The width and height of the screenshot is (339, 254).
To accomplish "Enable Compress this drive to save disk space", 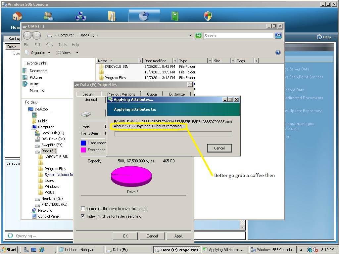I will [x=83, y=209].
